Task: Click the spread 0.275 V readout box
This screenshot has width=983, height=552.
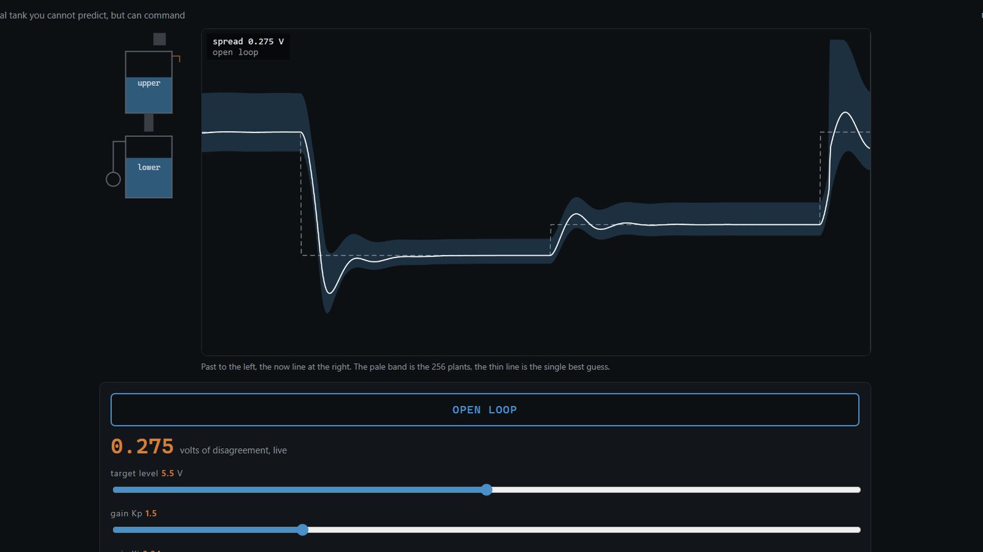Action: [x=248, y=47]
